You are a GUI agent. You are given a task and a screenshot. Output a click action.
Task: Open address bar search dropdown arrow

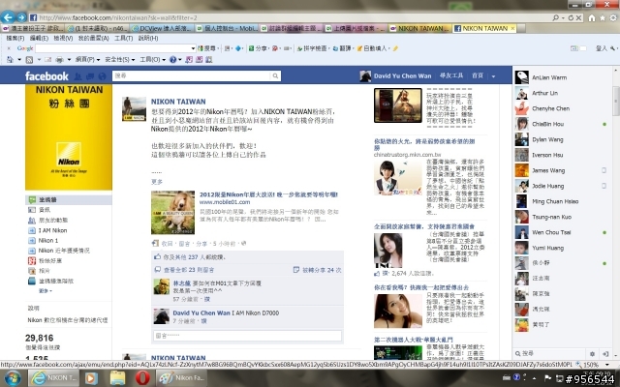[562, 17]
